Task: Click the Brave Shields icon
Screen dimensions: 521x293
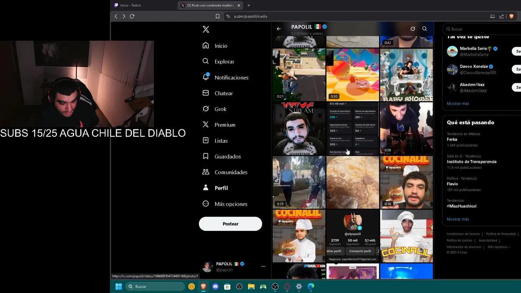Action: [512, 16]
